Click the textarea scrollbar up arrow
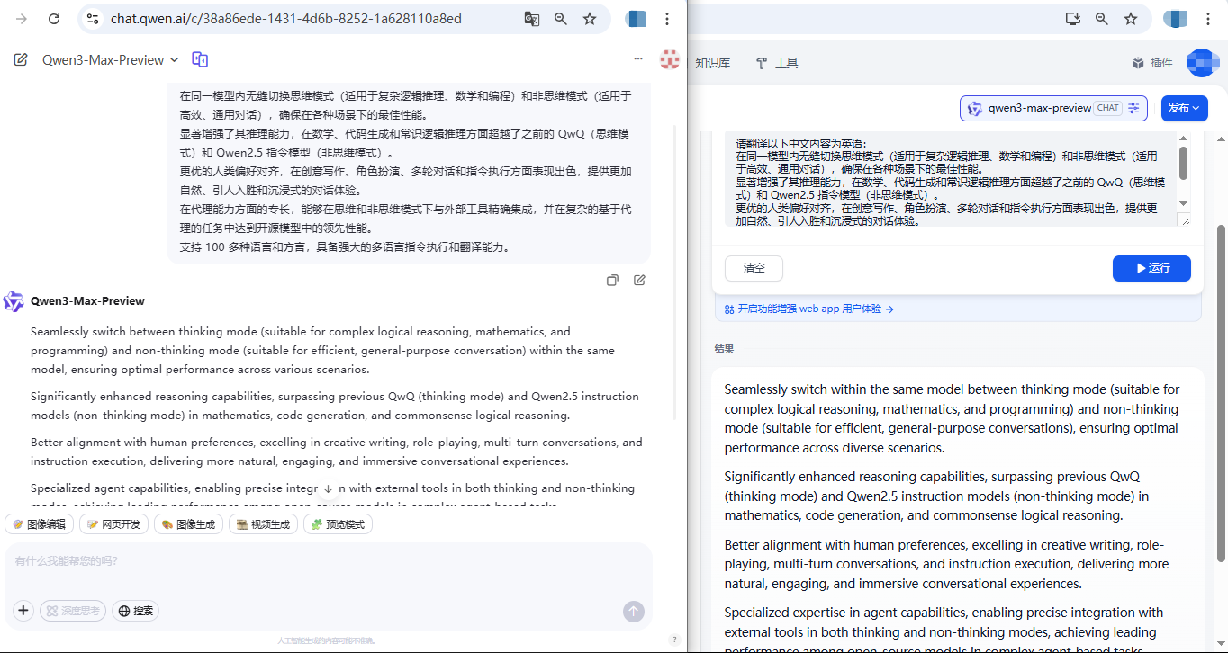 tap(1183, 139)
